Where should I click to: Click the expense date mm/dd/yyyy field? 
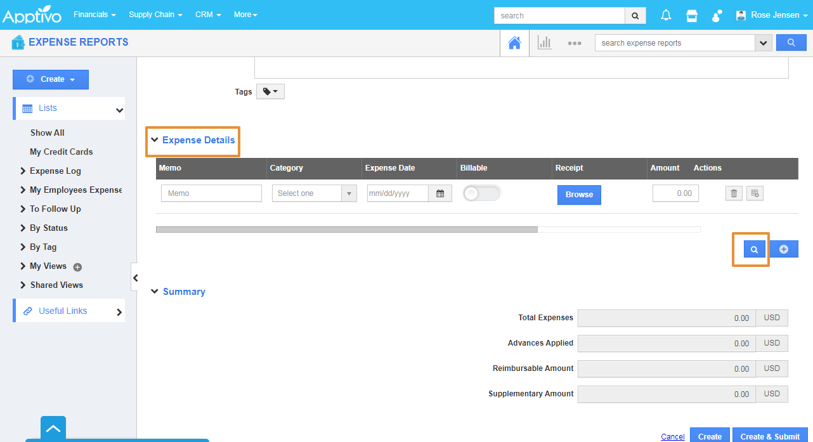point(398,193)
